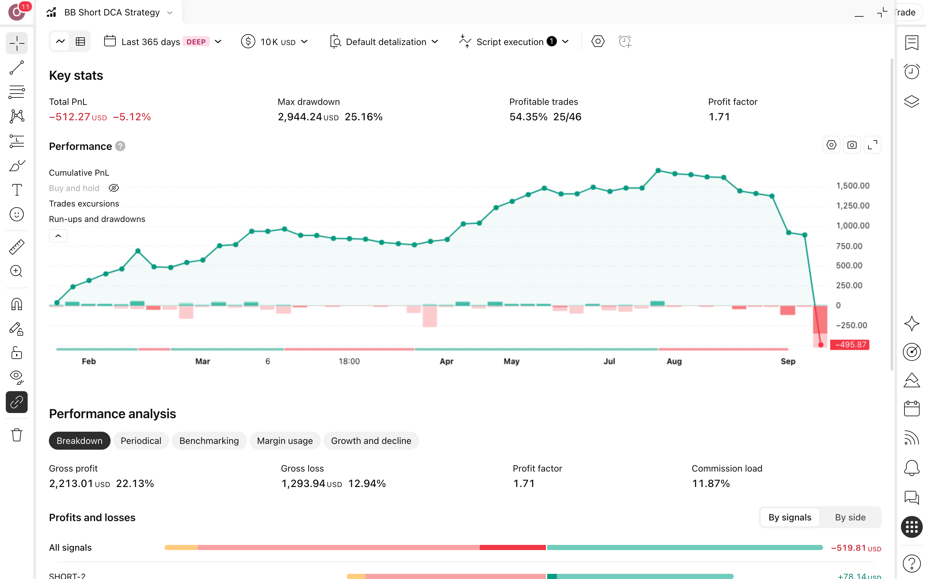Select the Growth and decline tab
Screen dimensions: 926x579
click(371, 441)
